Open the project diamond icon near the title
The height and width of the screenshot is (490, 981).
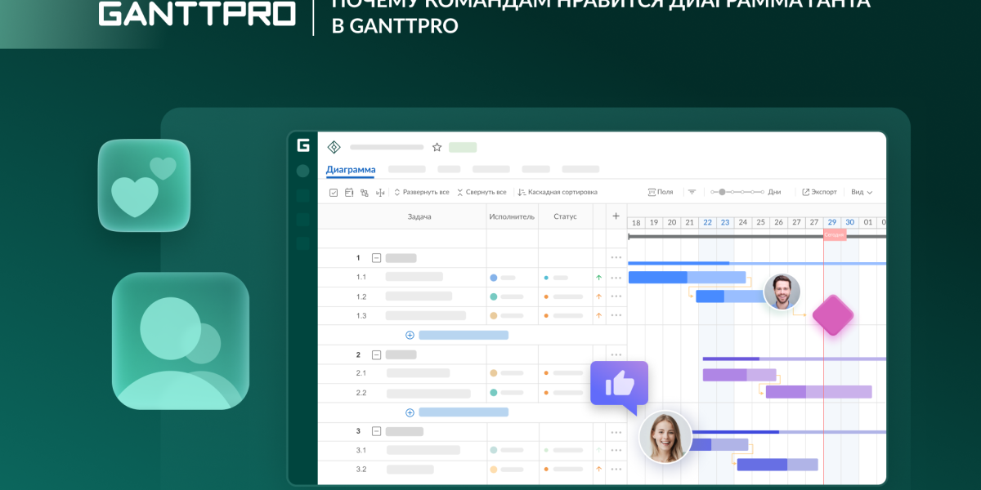tap(334, 147)
